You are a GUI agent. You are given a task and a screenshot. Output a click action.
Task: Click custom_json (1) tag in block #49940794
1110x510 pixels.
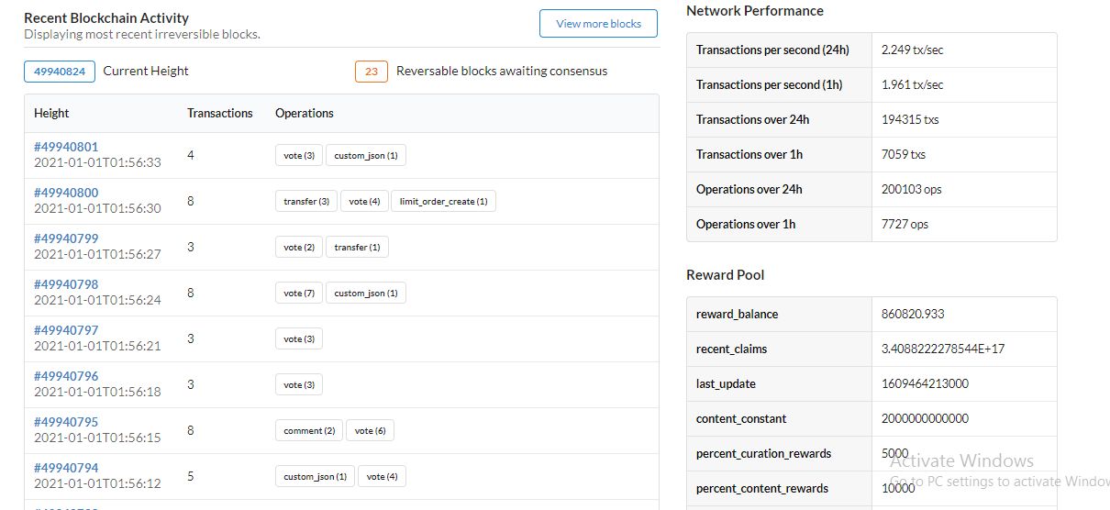316,476
